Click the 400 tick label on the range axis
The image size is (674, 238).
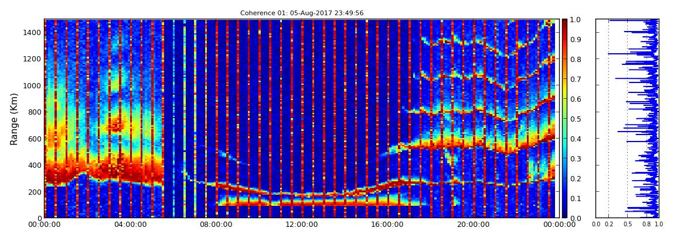35,165
